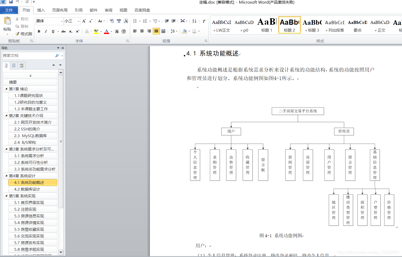
Task: Switch to the 审阅 tab
Action: point(109,10)
